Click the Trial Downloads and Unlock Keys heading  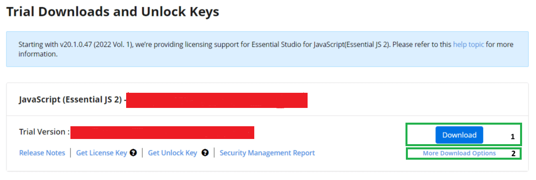pyautogui.click(x=113, y=12)
